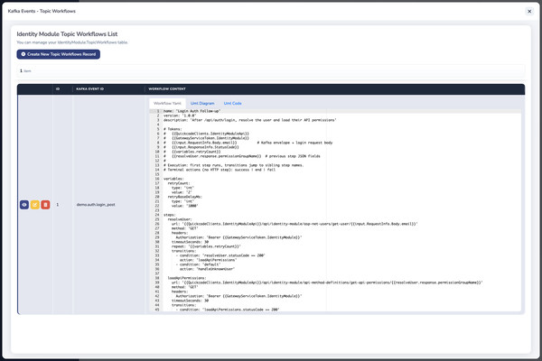Close the Kafka Events Topic Workflows dialog
Image resolution: width=542 pixels, height=361 pixels.
[529, 12]
